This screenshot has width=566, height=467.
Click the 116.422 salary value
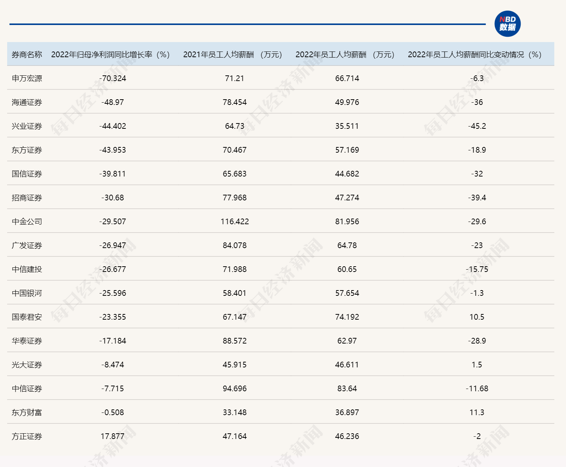click(235, 222)
